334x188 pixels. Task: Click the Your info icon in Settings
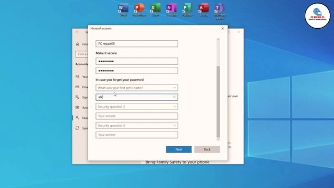[x=77, y=76]
